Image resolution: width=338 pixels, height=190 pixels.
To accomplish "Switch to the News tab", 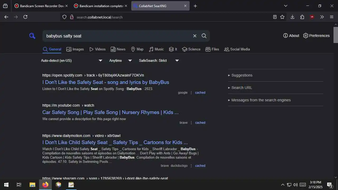I will [x=118, y=49].
